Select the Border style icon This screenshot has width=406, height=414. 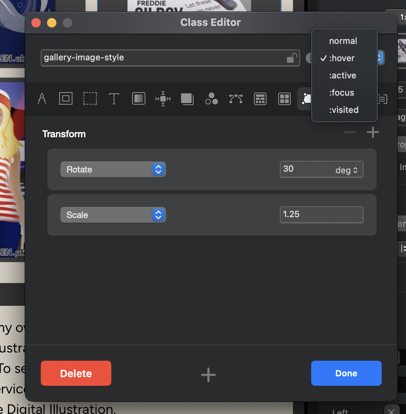(66, 99)
